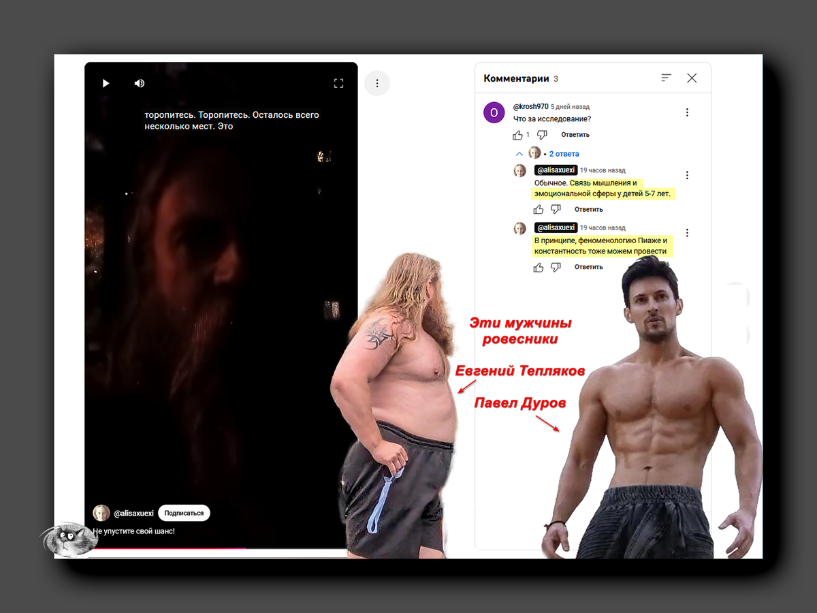The image size is (817, 613).
Task: Open more options for "В принципе" reply
Action: tap(687, 233)
